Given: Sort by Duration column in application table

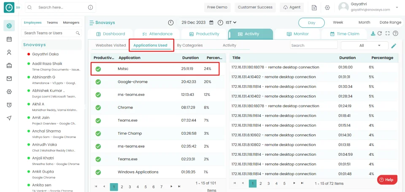Looking at the screenshot, I should point(190,58).
